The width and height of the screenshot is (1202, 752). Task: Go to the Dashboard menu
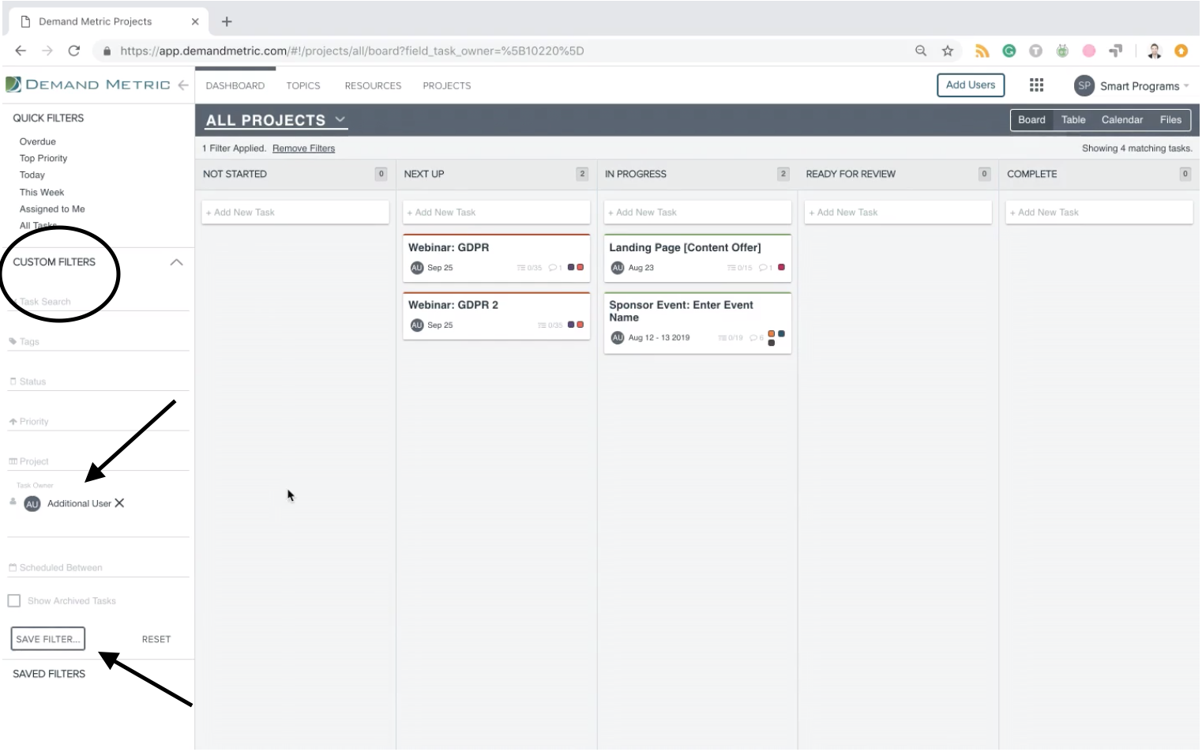coord(235,85)
